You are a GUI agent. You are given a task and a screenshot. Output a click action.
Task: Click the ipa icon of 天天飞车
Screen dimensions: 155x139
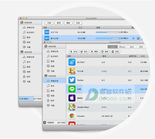[47, 32]
